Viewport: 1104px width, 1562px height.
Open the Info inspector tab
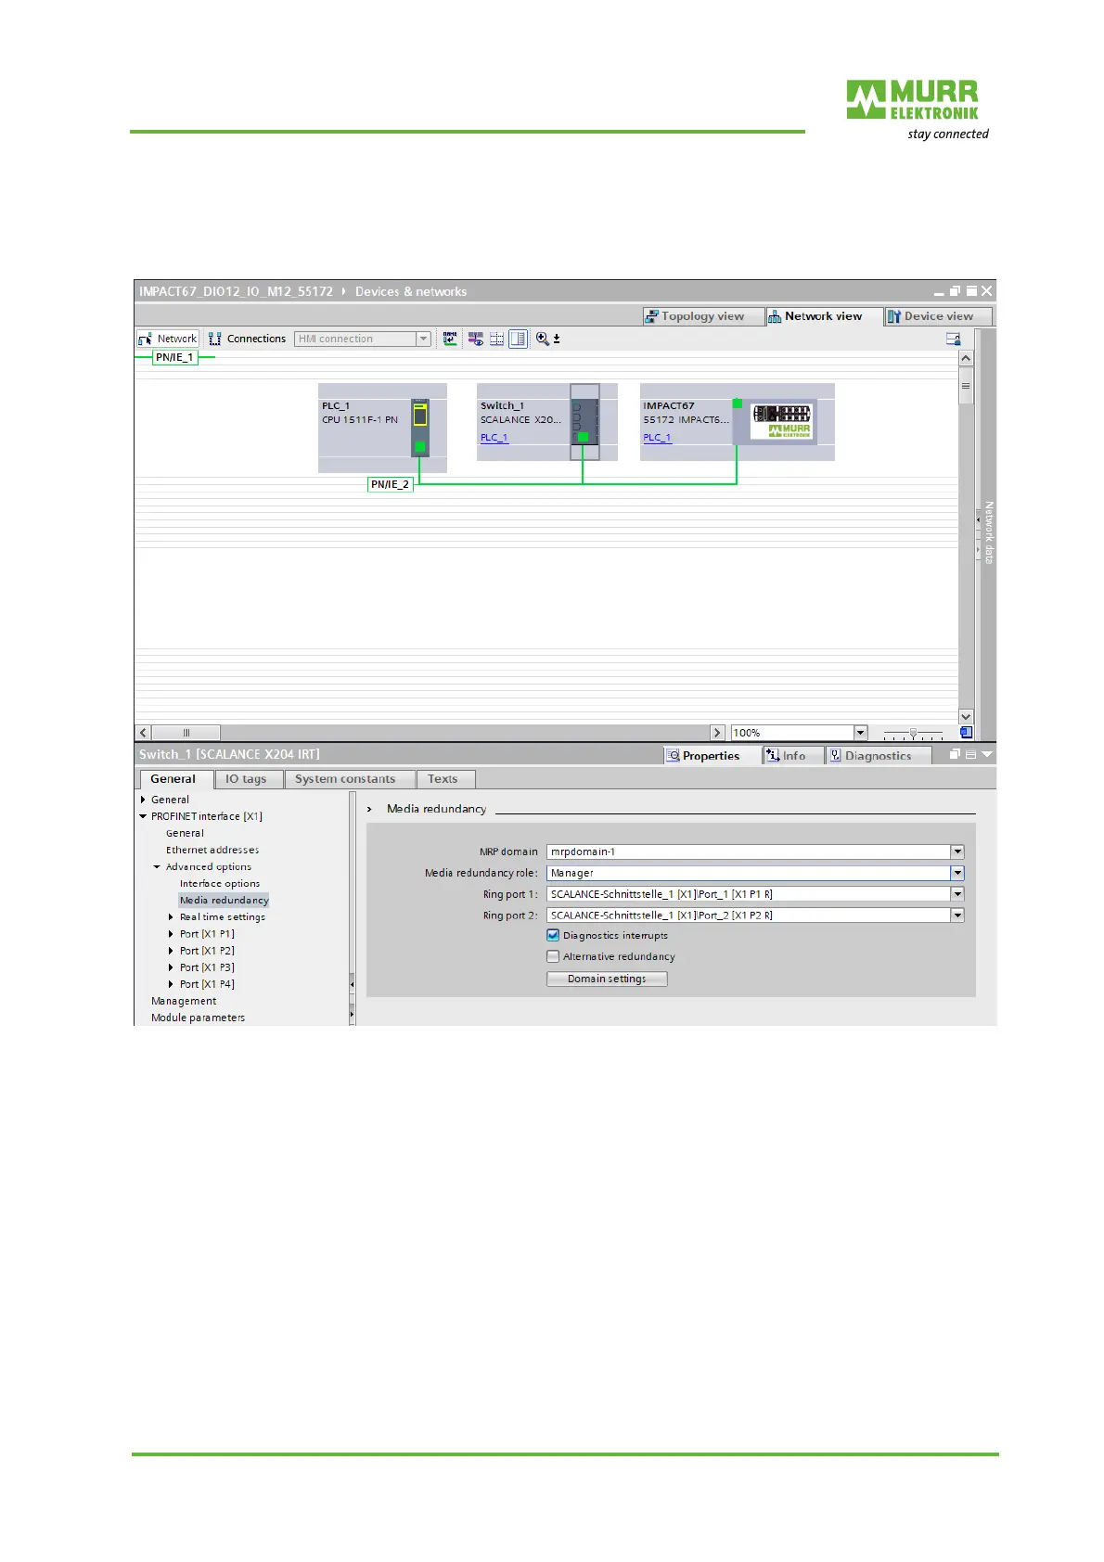[x=787, y=756]
